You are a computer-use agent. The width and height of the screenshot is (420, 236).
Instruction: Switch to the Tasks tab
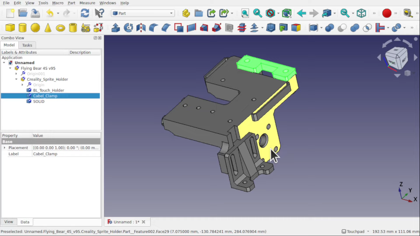pos(27,45)
